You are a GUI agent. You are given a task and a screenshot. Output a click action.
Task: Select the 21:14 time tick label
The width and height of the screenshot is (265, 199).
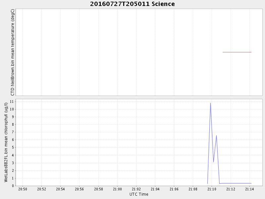(x=249, y=189)
